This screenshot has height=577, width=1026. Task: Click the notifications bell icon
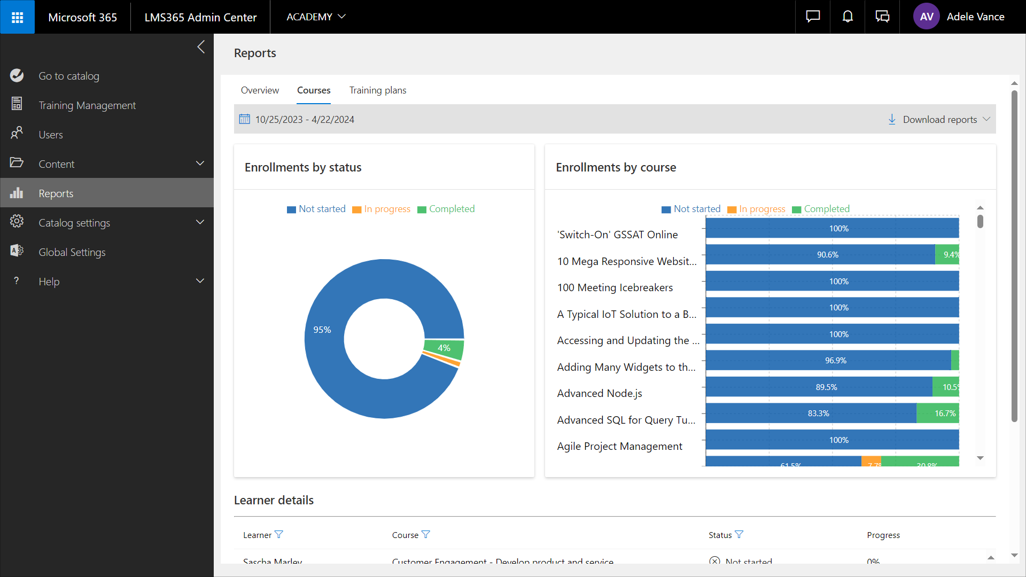coord(848,17)
